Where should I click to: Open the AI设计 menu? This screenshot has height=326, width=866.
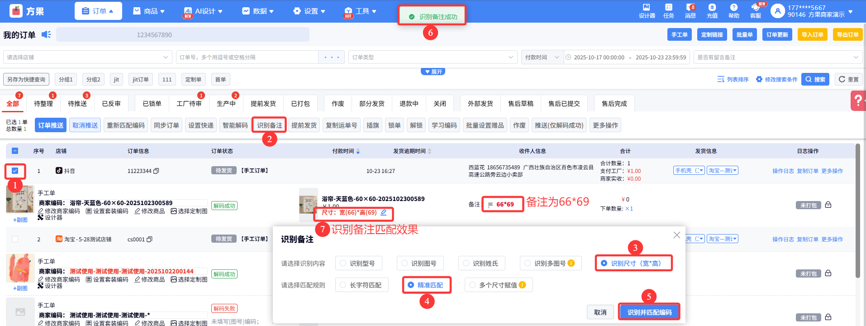[x=203, y=11]
